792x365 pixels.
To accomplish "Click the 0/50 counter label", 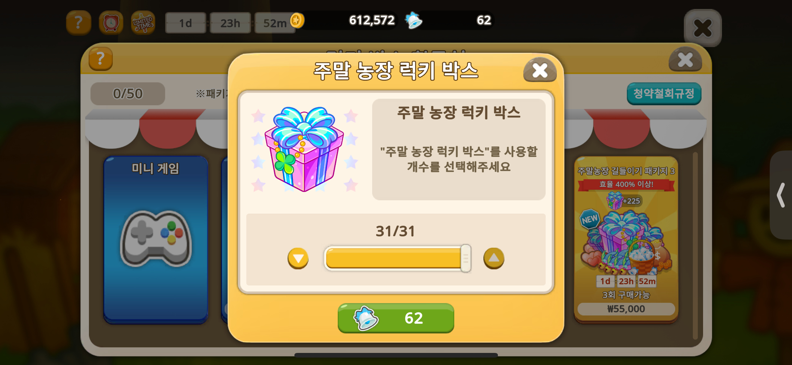I will (x=128, y=93).
